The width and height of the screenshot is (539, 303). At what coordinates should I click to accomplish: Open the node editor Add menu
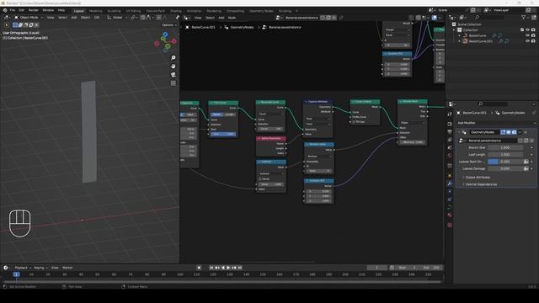[x=221, y=18]
